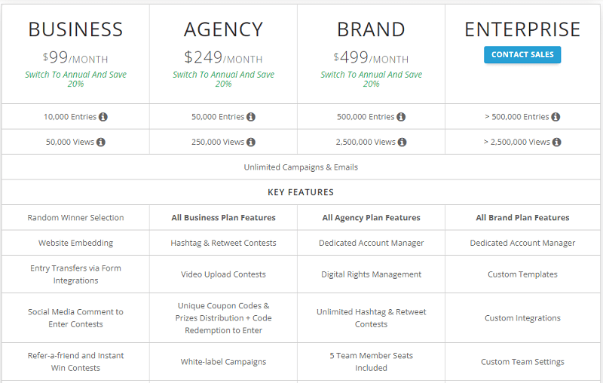Switch Business plan to annual billing
This screenshot has width=603, height=383.
(76, 79)
